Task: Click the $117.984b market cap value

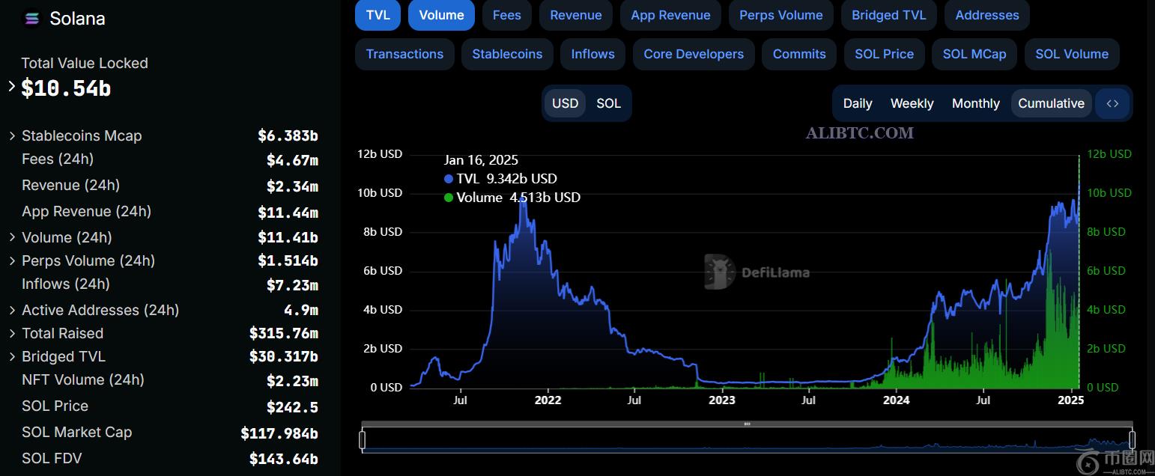Action: tap(279, 433)
